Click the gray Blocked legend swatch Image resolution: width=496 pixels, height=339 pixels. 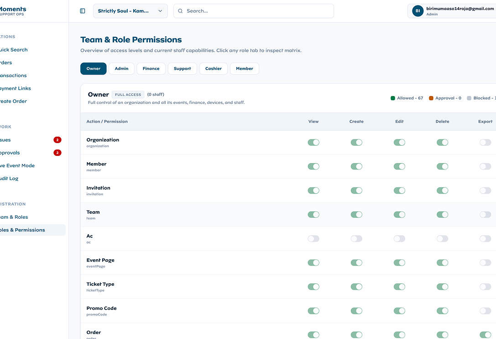469,98
